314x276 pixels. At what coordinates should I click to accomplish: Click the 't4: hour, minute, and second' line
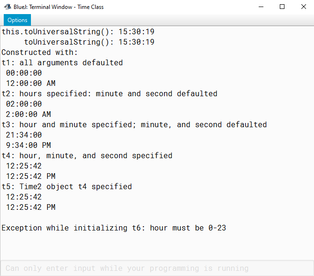pos(87,156)
